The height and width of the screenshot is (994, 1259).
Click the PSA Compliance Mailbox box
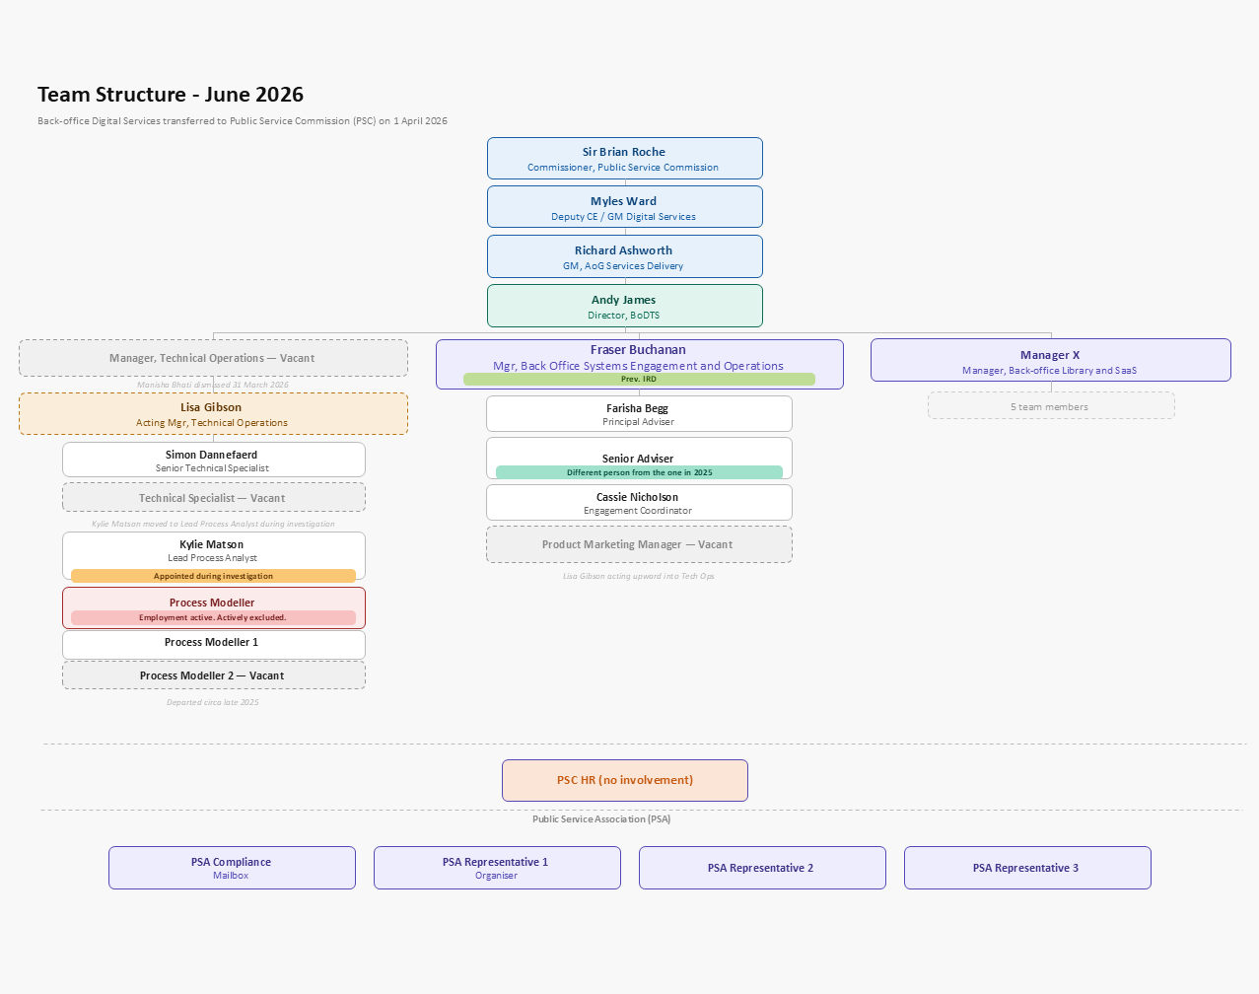coord(232,868)
